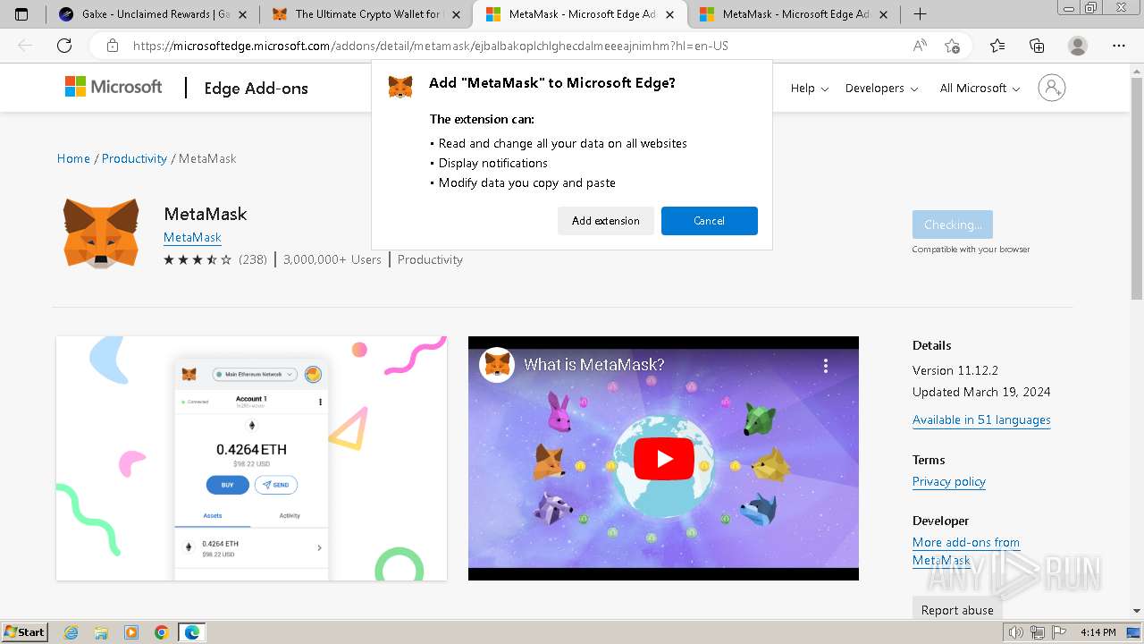Expand the All Microsoft dropdown
Screen dimensions: 1144x644
[x=980, y=88]
